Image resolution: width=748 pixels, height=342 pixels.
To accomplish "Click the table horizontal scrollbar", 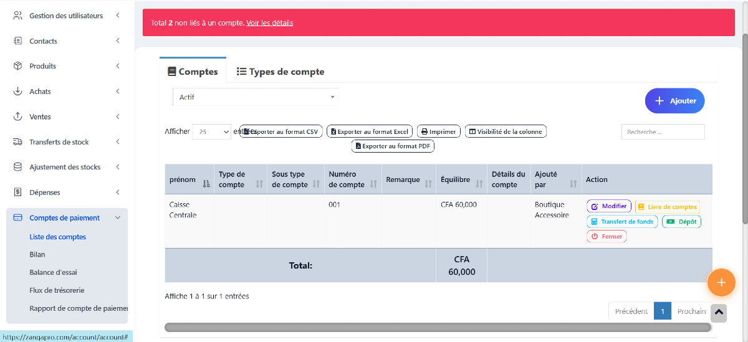I will [x=438, y=327].
